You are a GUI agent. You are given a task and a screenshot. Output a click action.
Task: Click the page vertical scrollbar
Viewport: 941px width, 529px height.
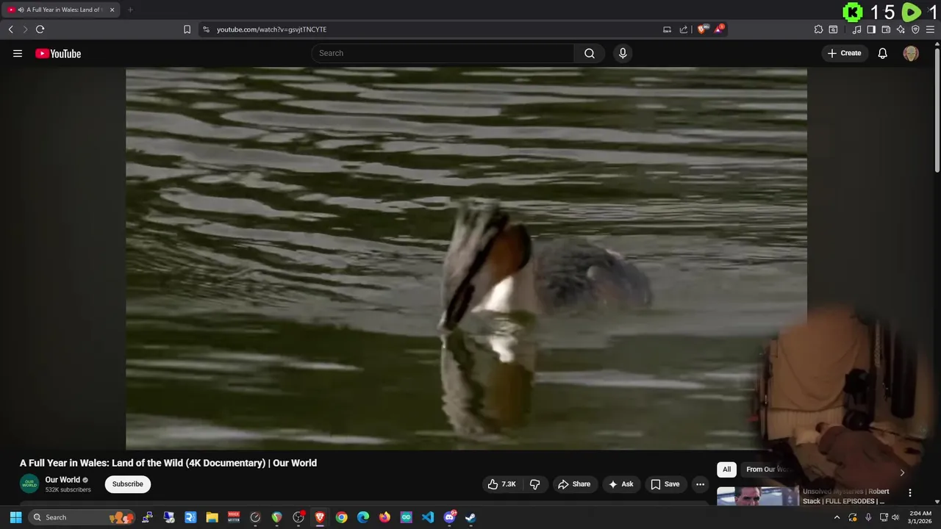[937, 110]
